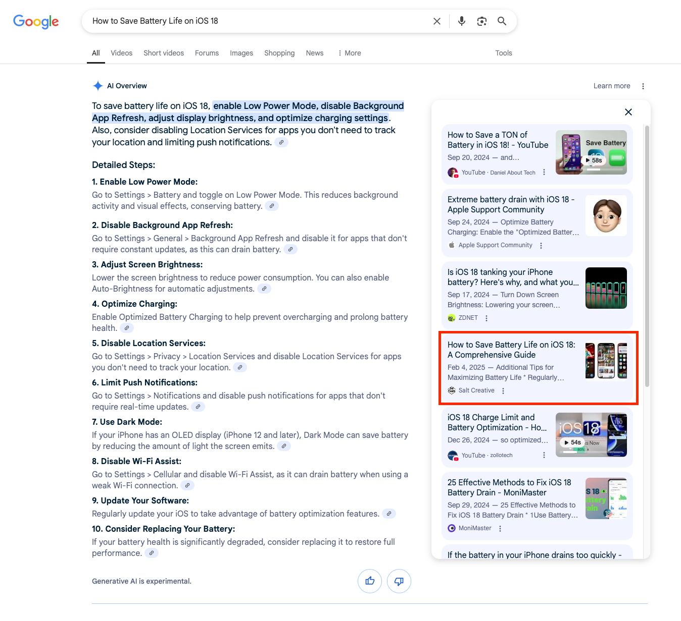Play the iOS 18 54s video thumbnail
This screenshot has height=621, width=681.
pyautogui.click(x=591, y=435)
